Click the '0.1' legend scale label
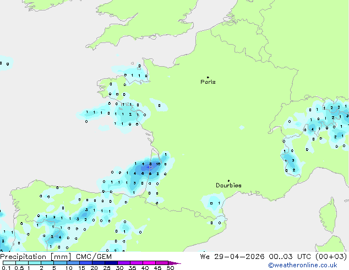This screenshot has height=270, width=349. coord(6,268)
